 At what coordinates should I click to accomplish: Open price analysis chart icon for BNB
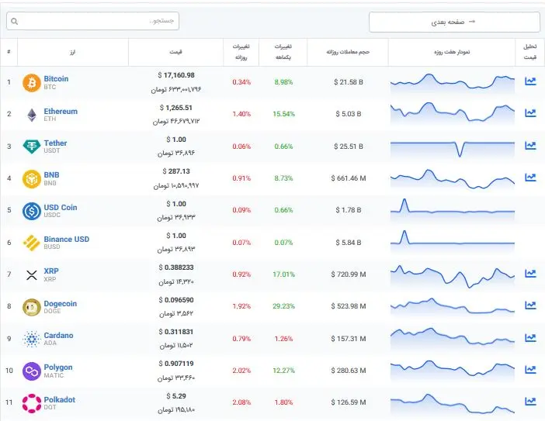pyautogui.click(x=530, y=178)
